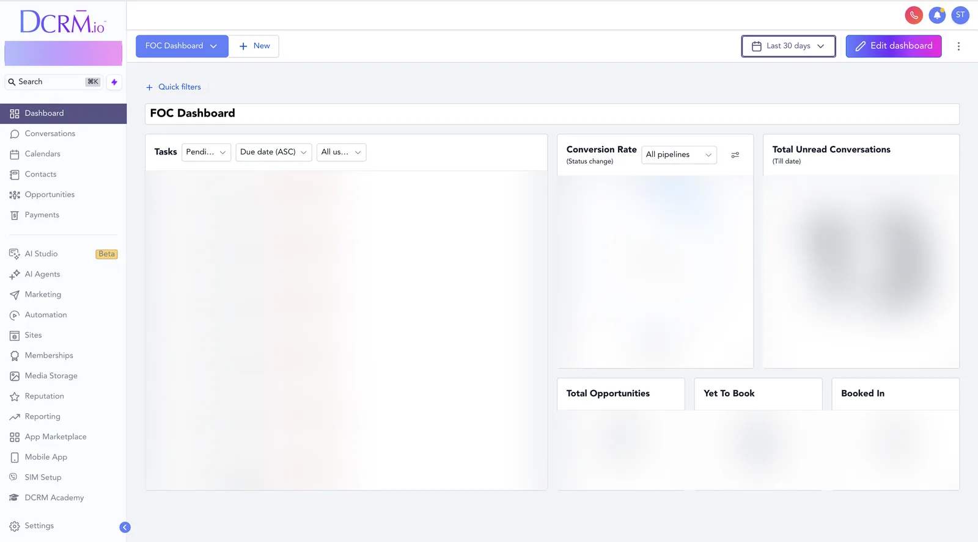Image resolution: width=978 pixels, height=542 pixels.
Task: Open Dashboard in the sidebar
Action: click(64, 114)
